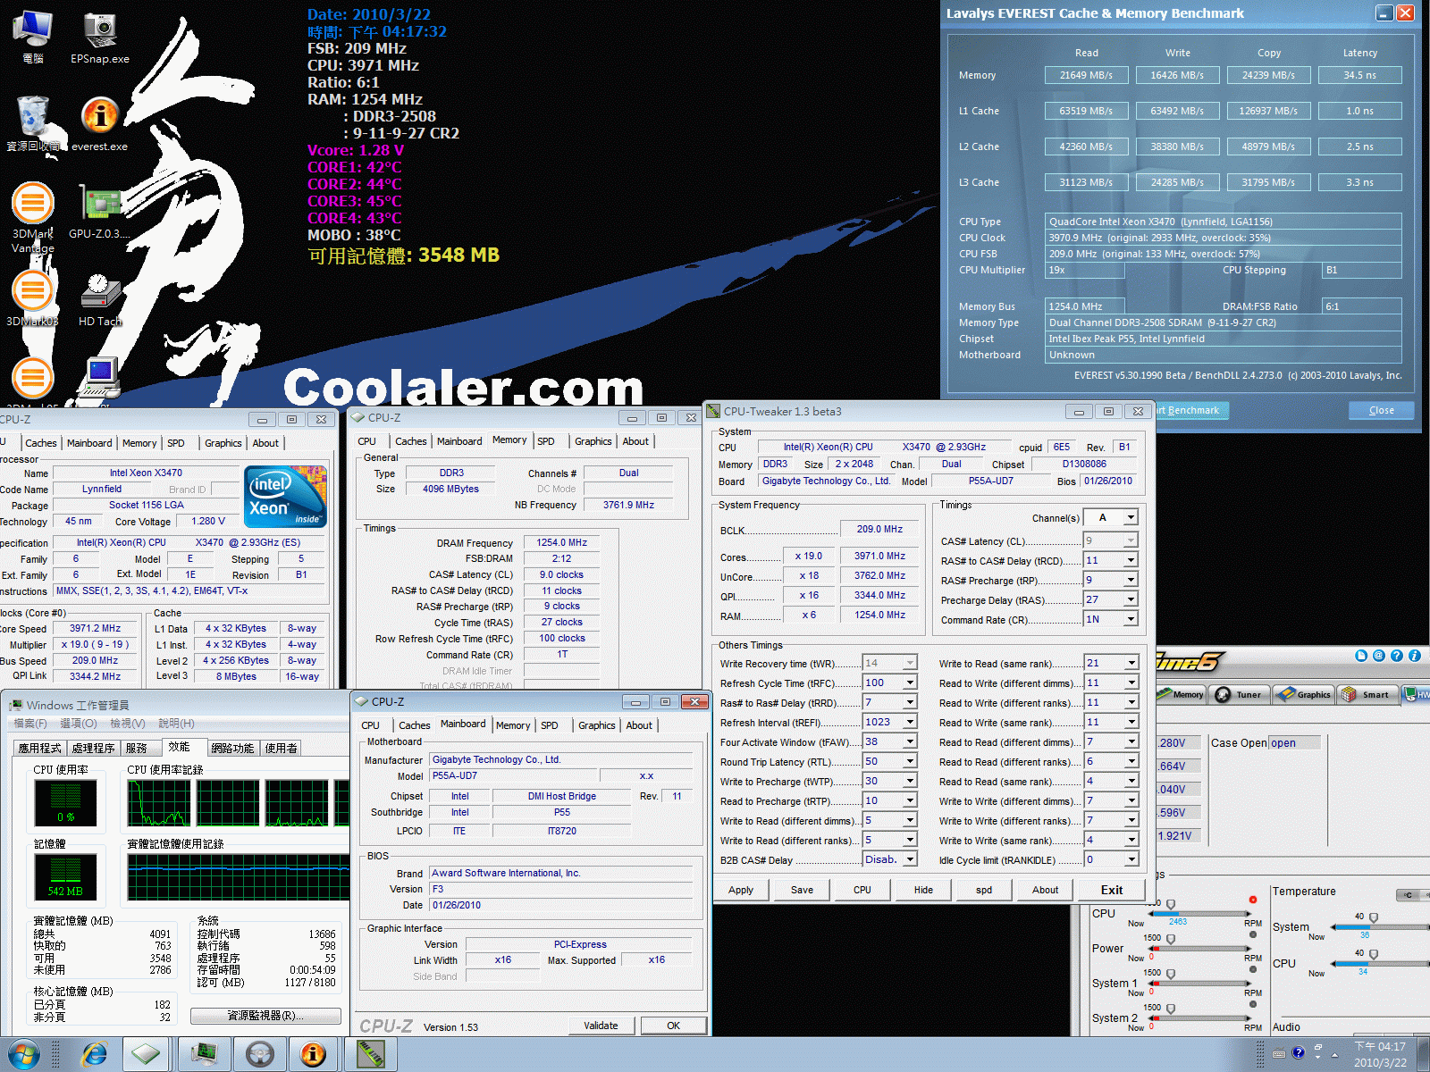Select the 3DMark Vantage desktop shortcut

pos(33,217)
